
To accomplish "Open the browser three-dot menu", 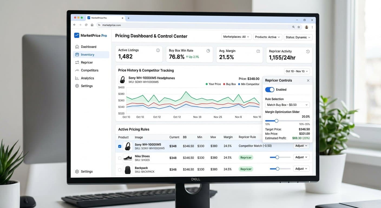I will (x=312, y=27).
